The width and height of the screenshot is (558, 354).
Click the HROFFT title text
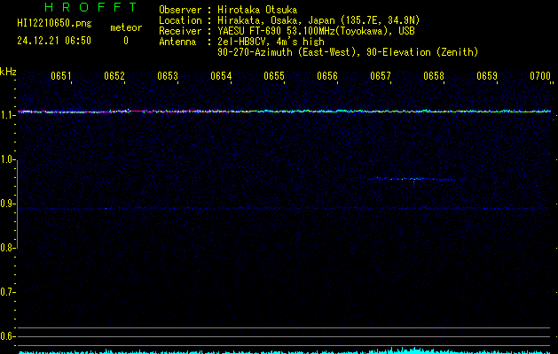[90, 7]
